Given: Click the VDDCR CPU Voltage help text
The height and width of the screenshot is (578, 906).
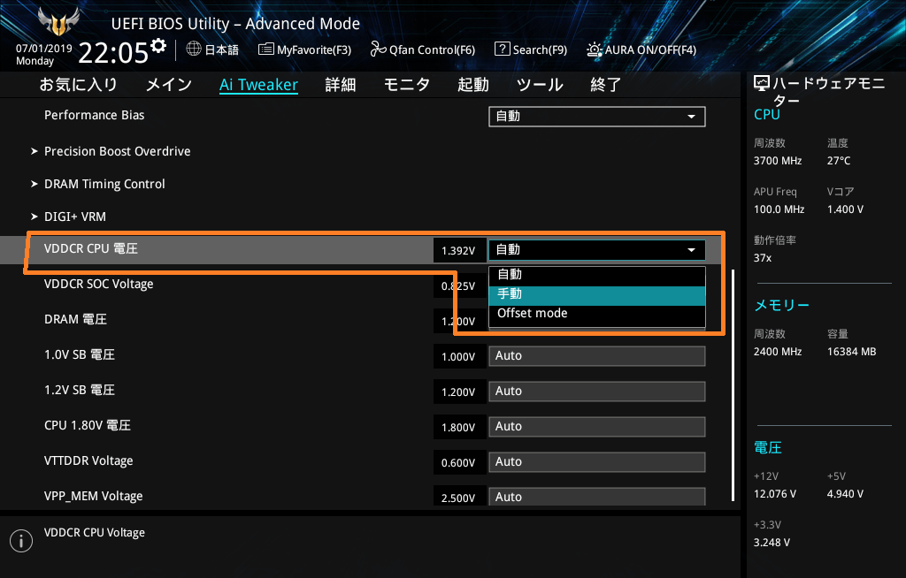Looking at the screenshot, I should pyautogui.click(x=94, y=532).
